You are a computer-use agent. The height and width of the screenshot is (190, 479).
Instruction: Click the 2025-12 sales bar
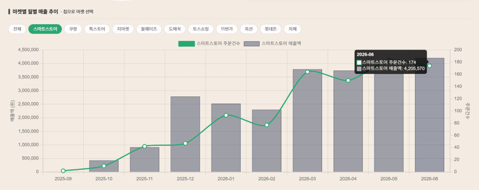pos(185,135)
